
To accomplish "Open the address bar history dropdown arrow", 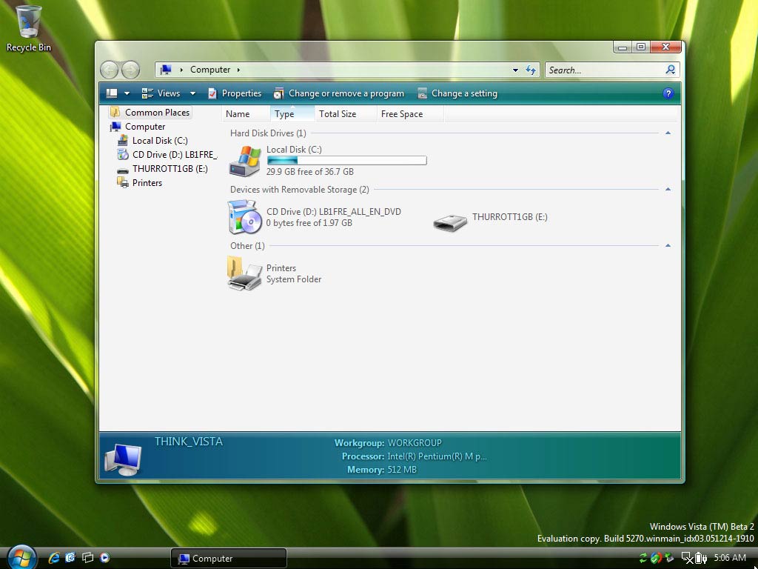I will (516, 70).
